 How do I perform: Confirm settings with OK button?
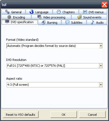64,115
